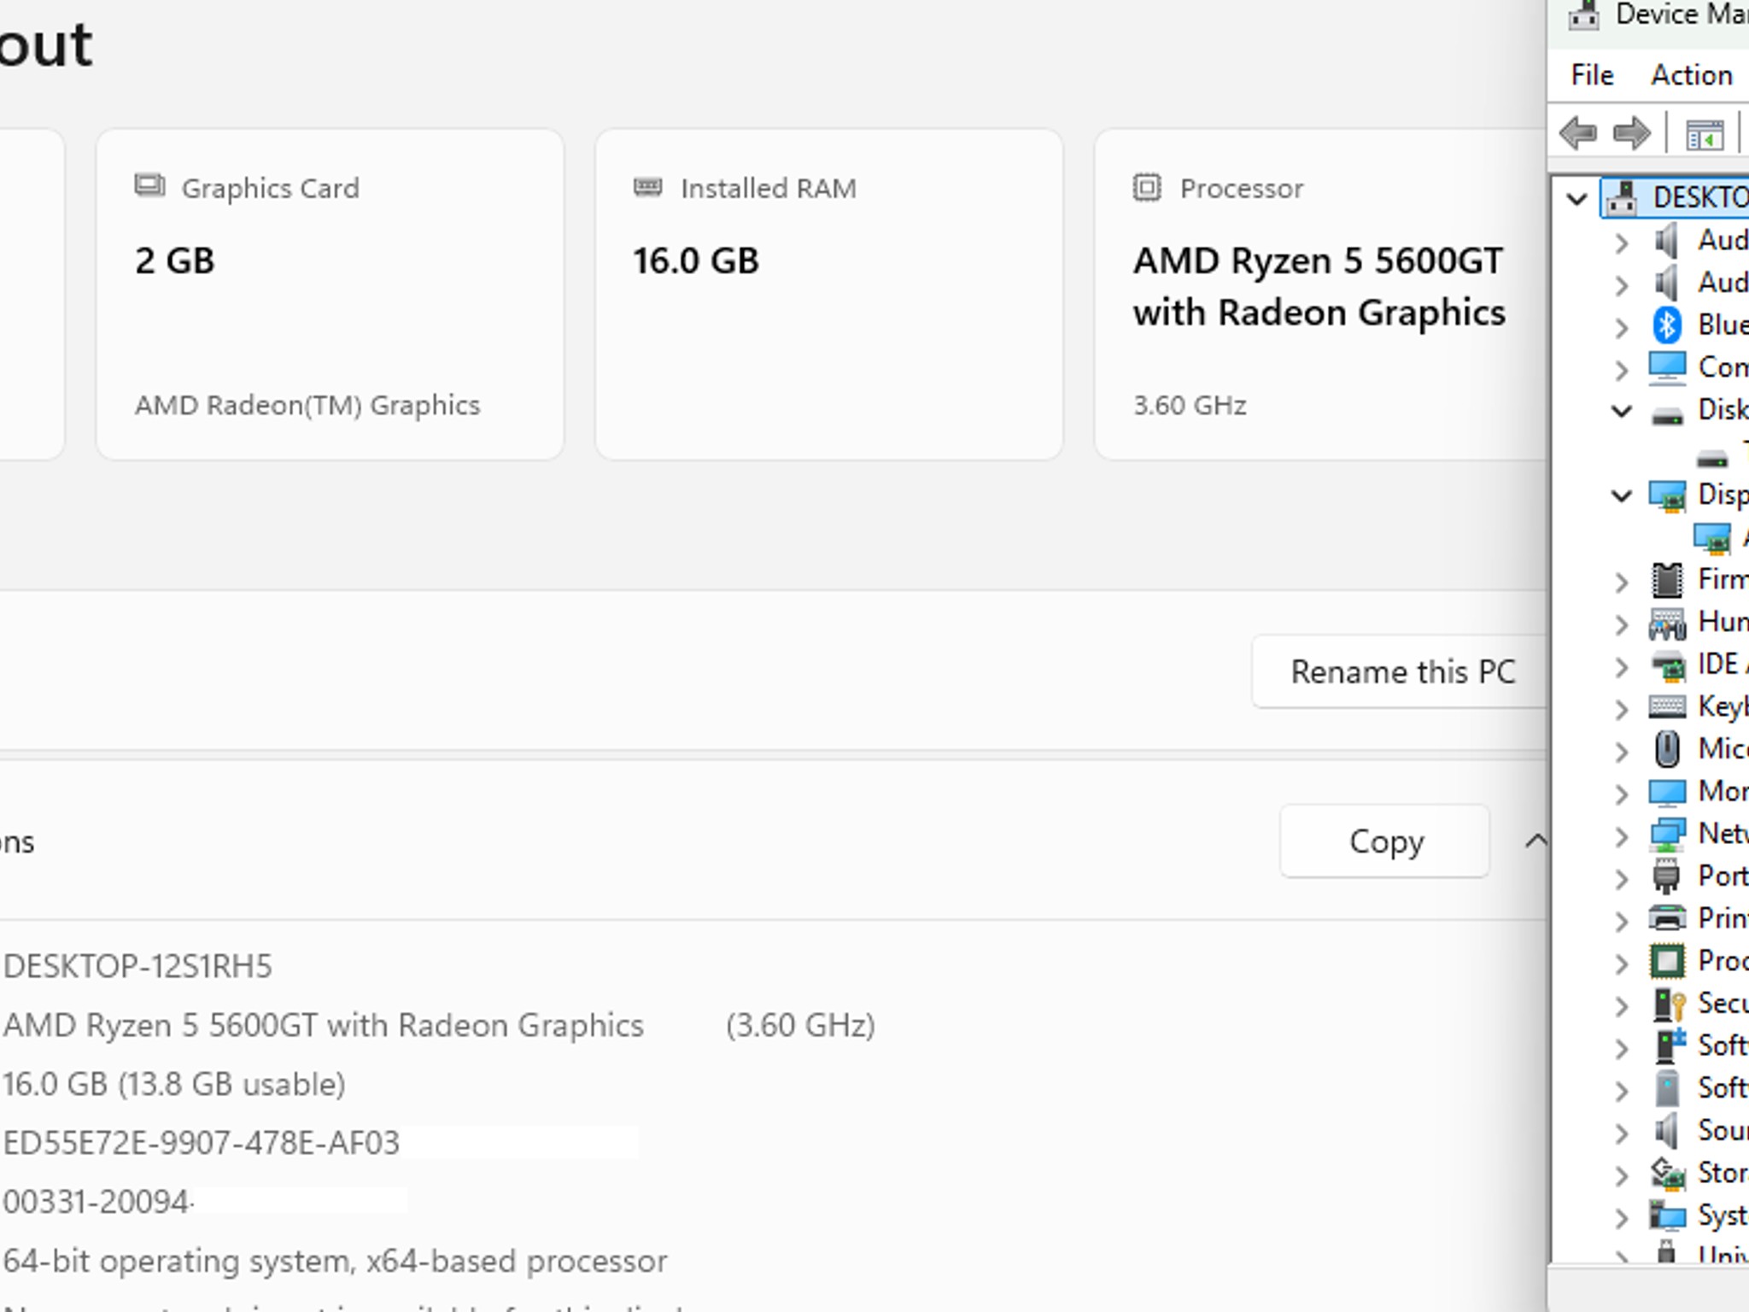Click the Print queues printer icon

tap(1667, 918)
